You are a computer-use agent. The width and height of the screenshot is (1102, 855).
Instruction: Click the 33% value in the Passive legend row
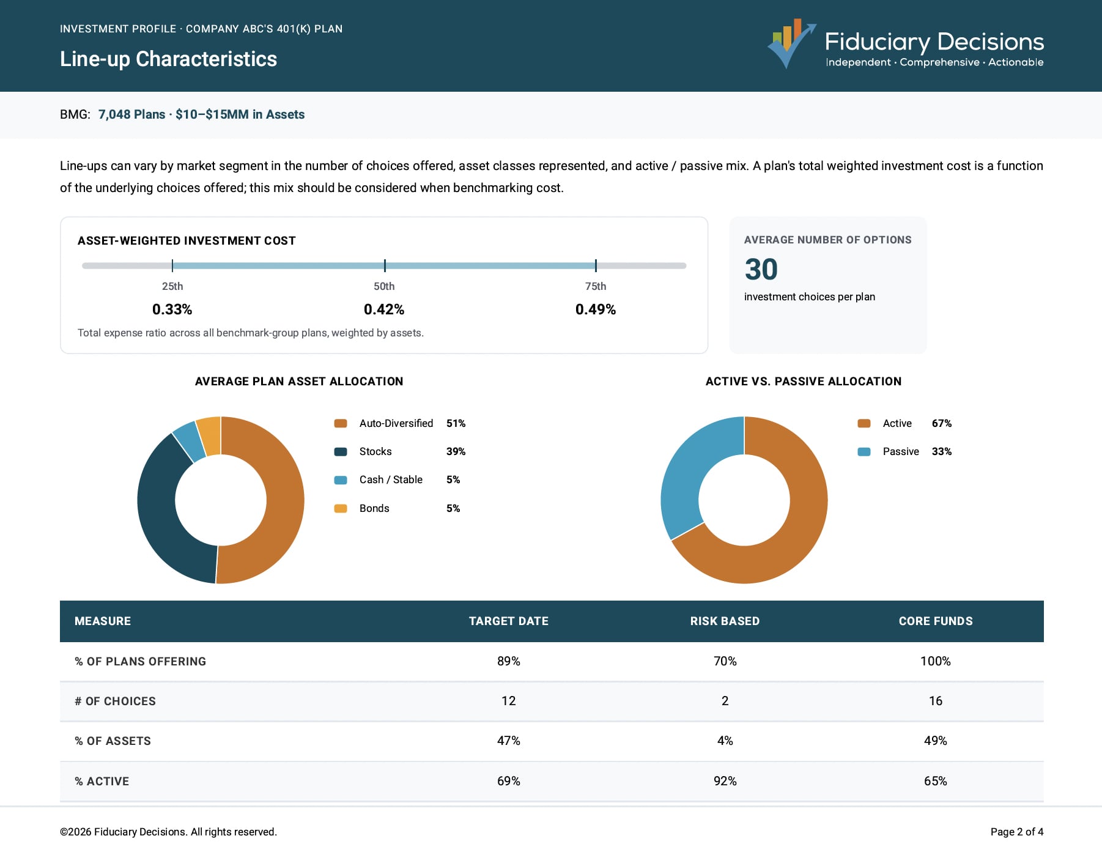pos(942,451)
